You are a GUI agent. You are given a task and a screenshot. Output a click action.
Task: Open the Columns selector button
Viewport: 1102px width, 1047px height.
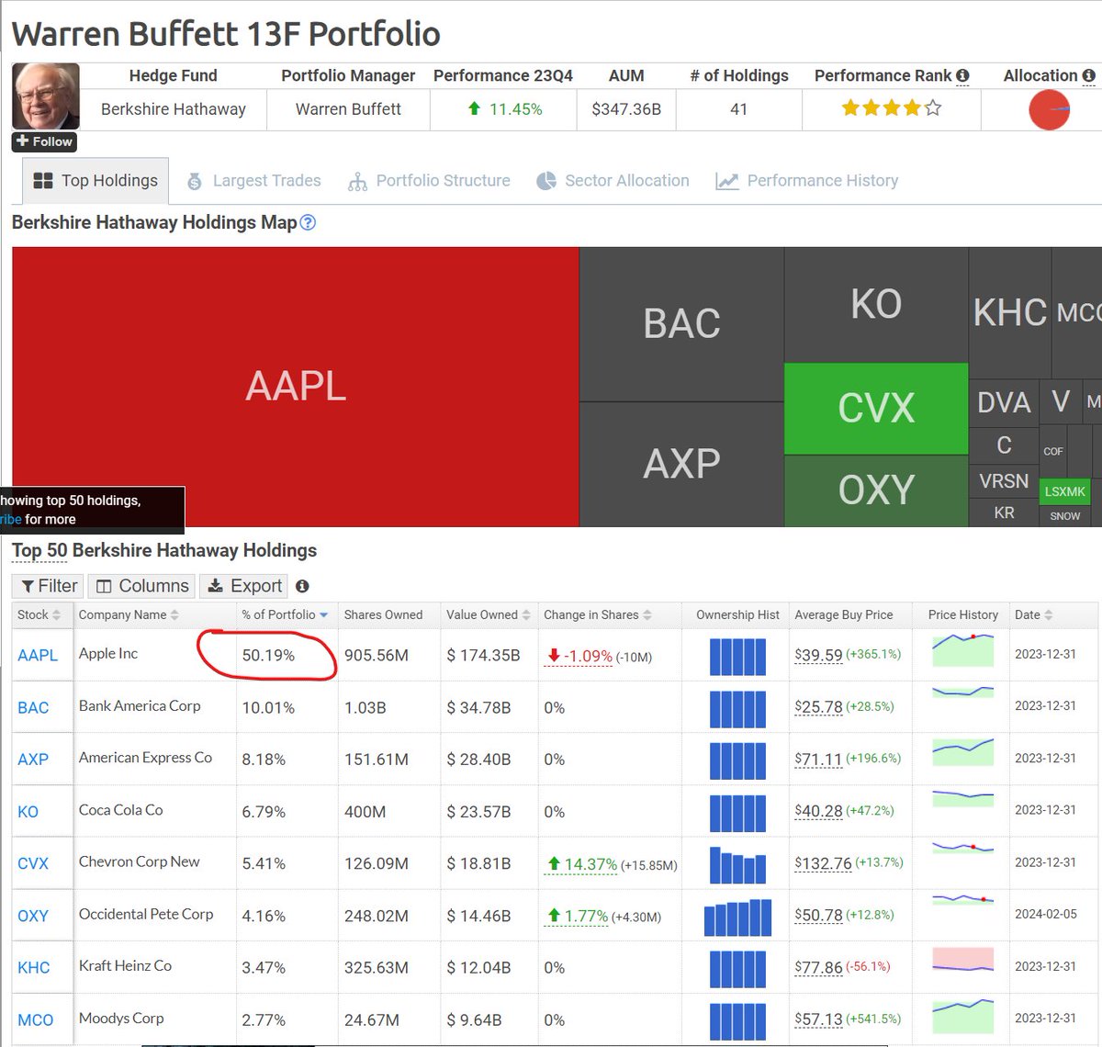pyautogui.click(x=142, y=586)
